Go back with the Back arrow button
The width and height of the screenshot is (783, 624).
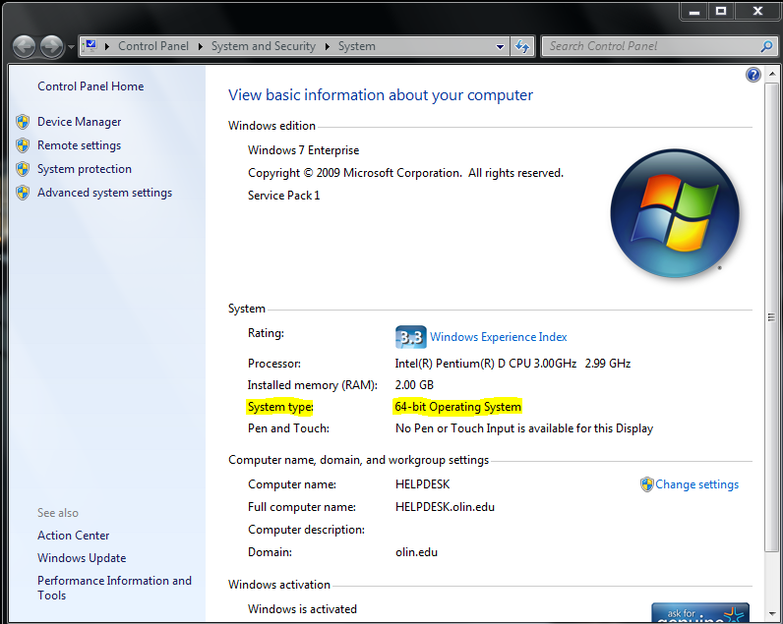coord(24,47)
